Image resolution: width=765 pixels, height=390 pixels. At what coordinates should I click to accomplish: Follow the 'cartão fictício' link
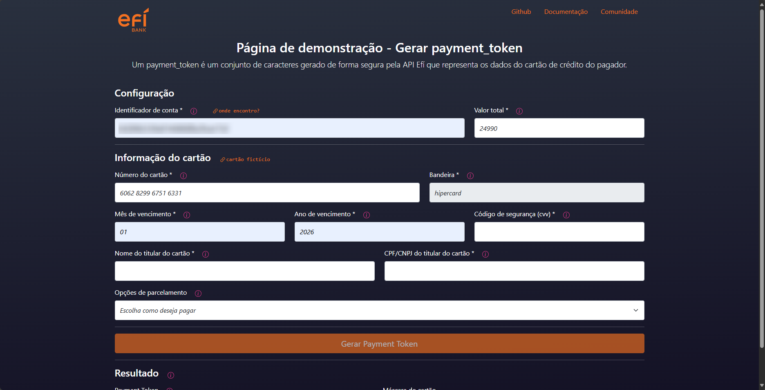coord(245,159)
